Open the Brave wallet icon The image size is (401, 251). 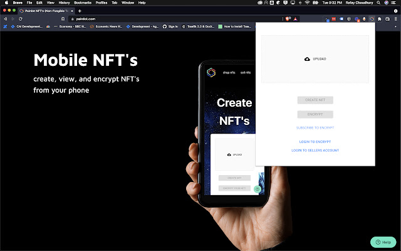click(387, 19)
